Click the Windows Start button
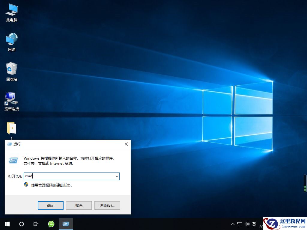This screenshot has height=230, width=307. point(7,224)
